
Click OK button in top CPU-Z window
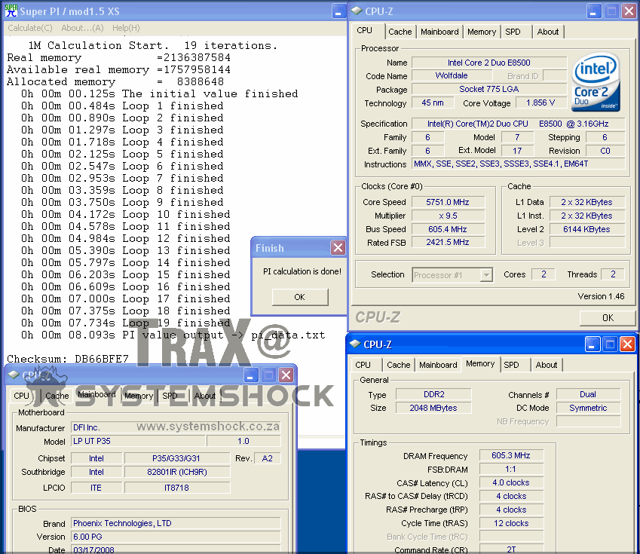(608, 318)
